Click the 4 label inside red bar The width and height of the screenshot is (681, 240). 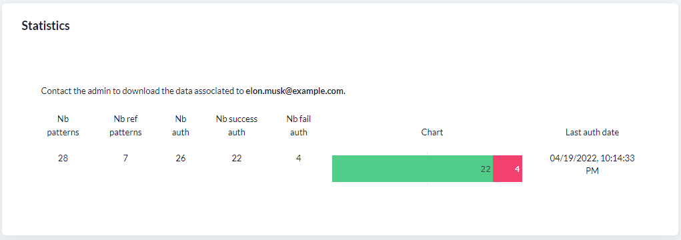pyautogui.click(x=518, y=169)
